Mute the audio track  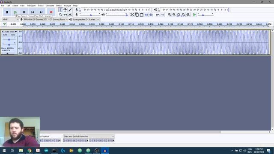pos(5,35)
